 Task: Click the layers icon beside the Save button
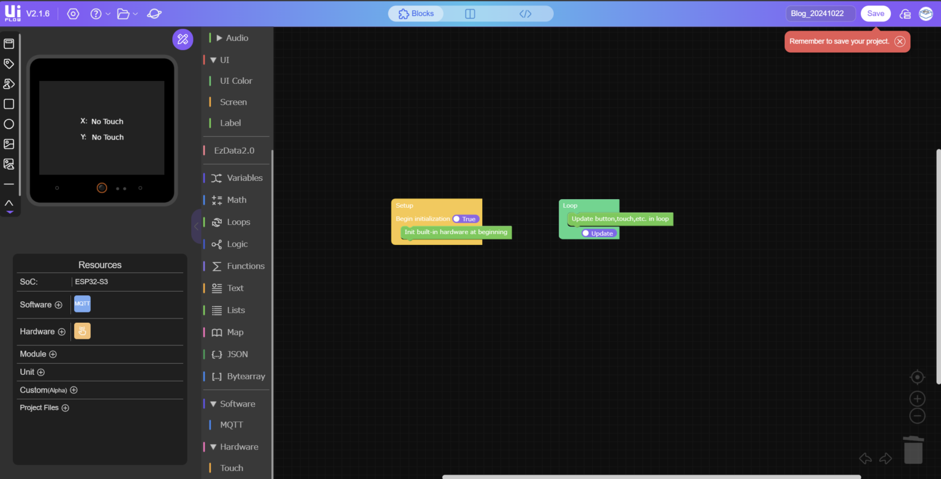pos(926,13)
